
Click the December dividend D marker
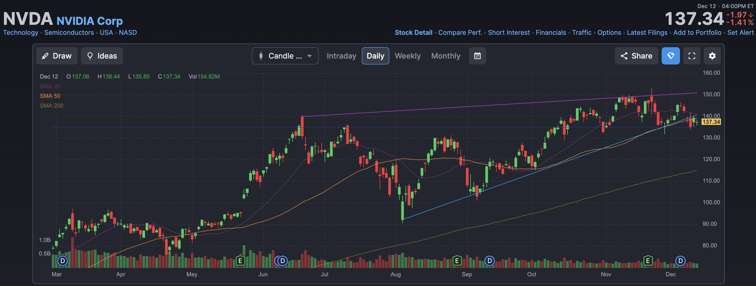[680, 261]
